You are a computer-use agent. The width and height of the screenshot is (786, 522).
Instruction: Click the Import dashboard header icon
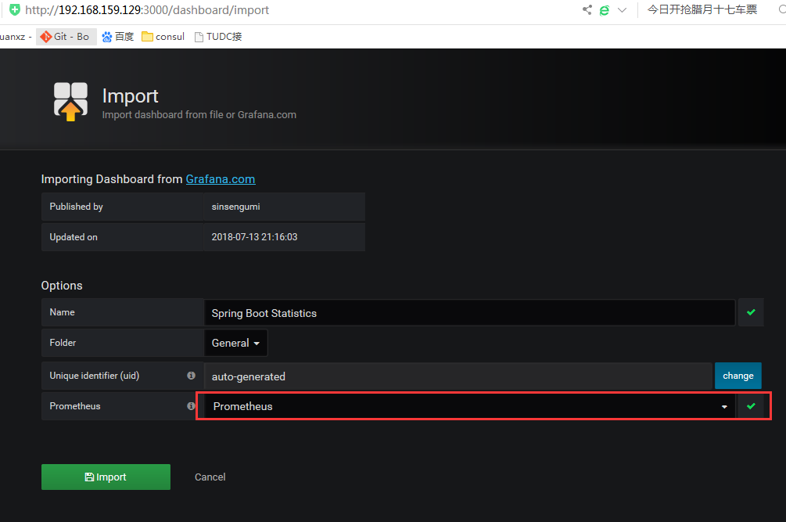[x=70, y=101]
